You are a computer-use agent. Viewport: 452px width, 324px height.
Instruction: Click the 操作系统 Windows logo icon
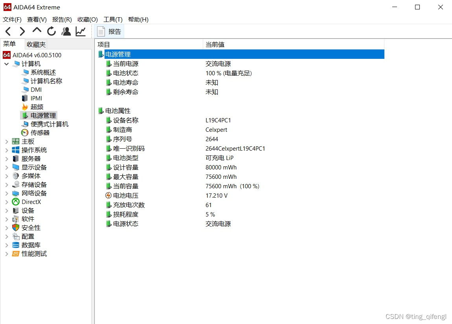pyautogui.click(x=16, y=150)
